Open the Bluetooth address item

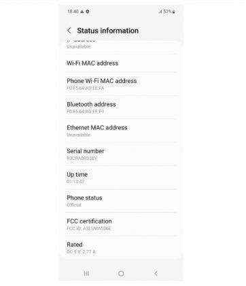pyautogui.click(x=121, y=108)
